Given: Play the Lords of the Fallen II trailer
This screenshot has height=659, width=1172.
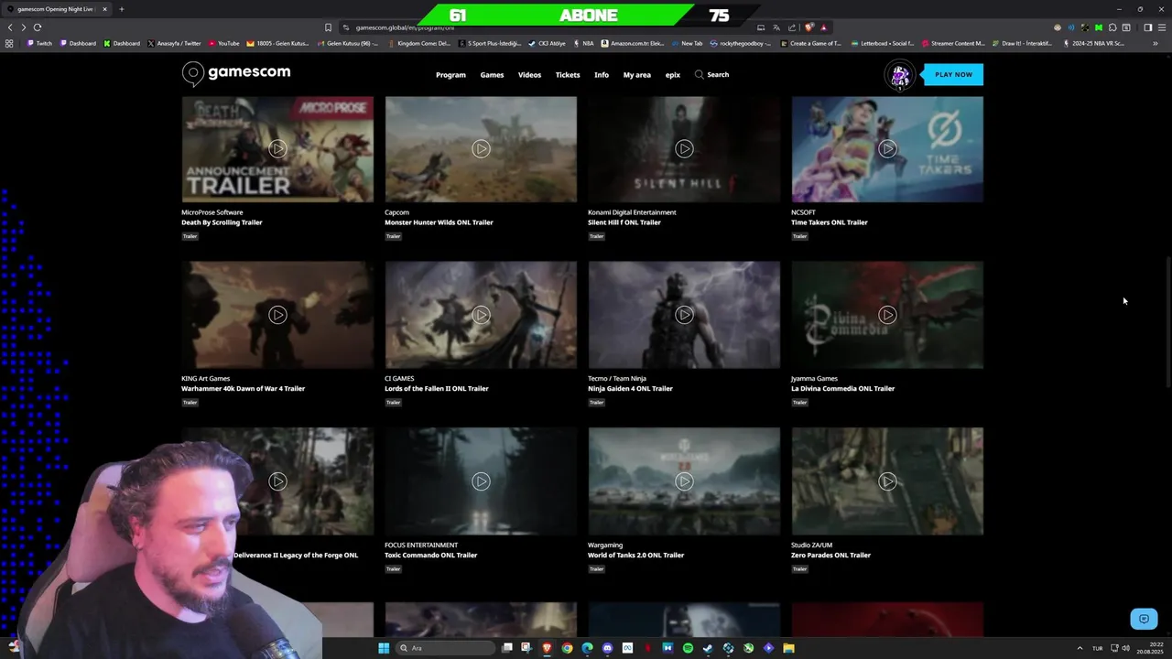Looking at the screenshot, I should point(481,315).
